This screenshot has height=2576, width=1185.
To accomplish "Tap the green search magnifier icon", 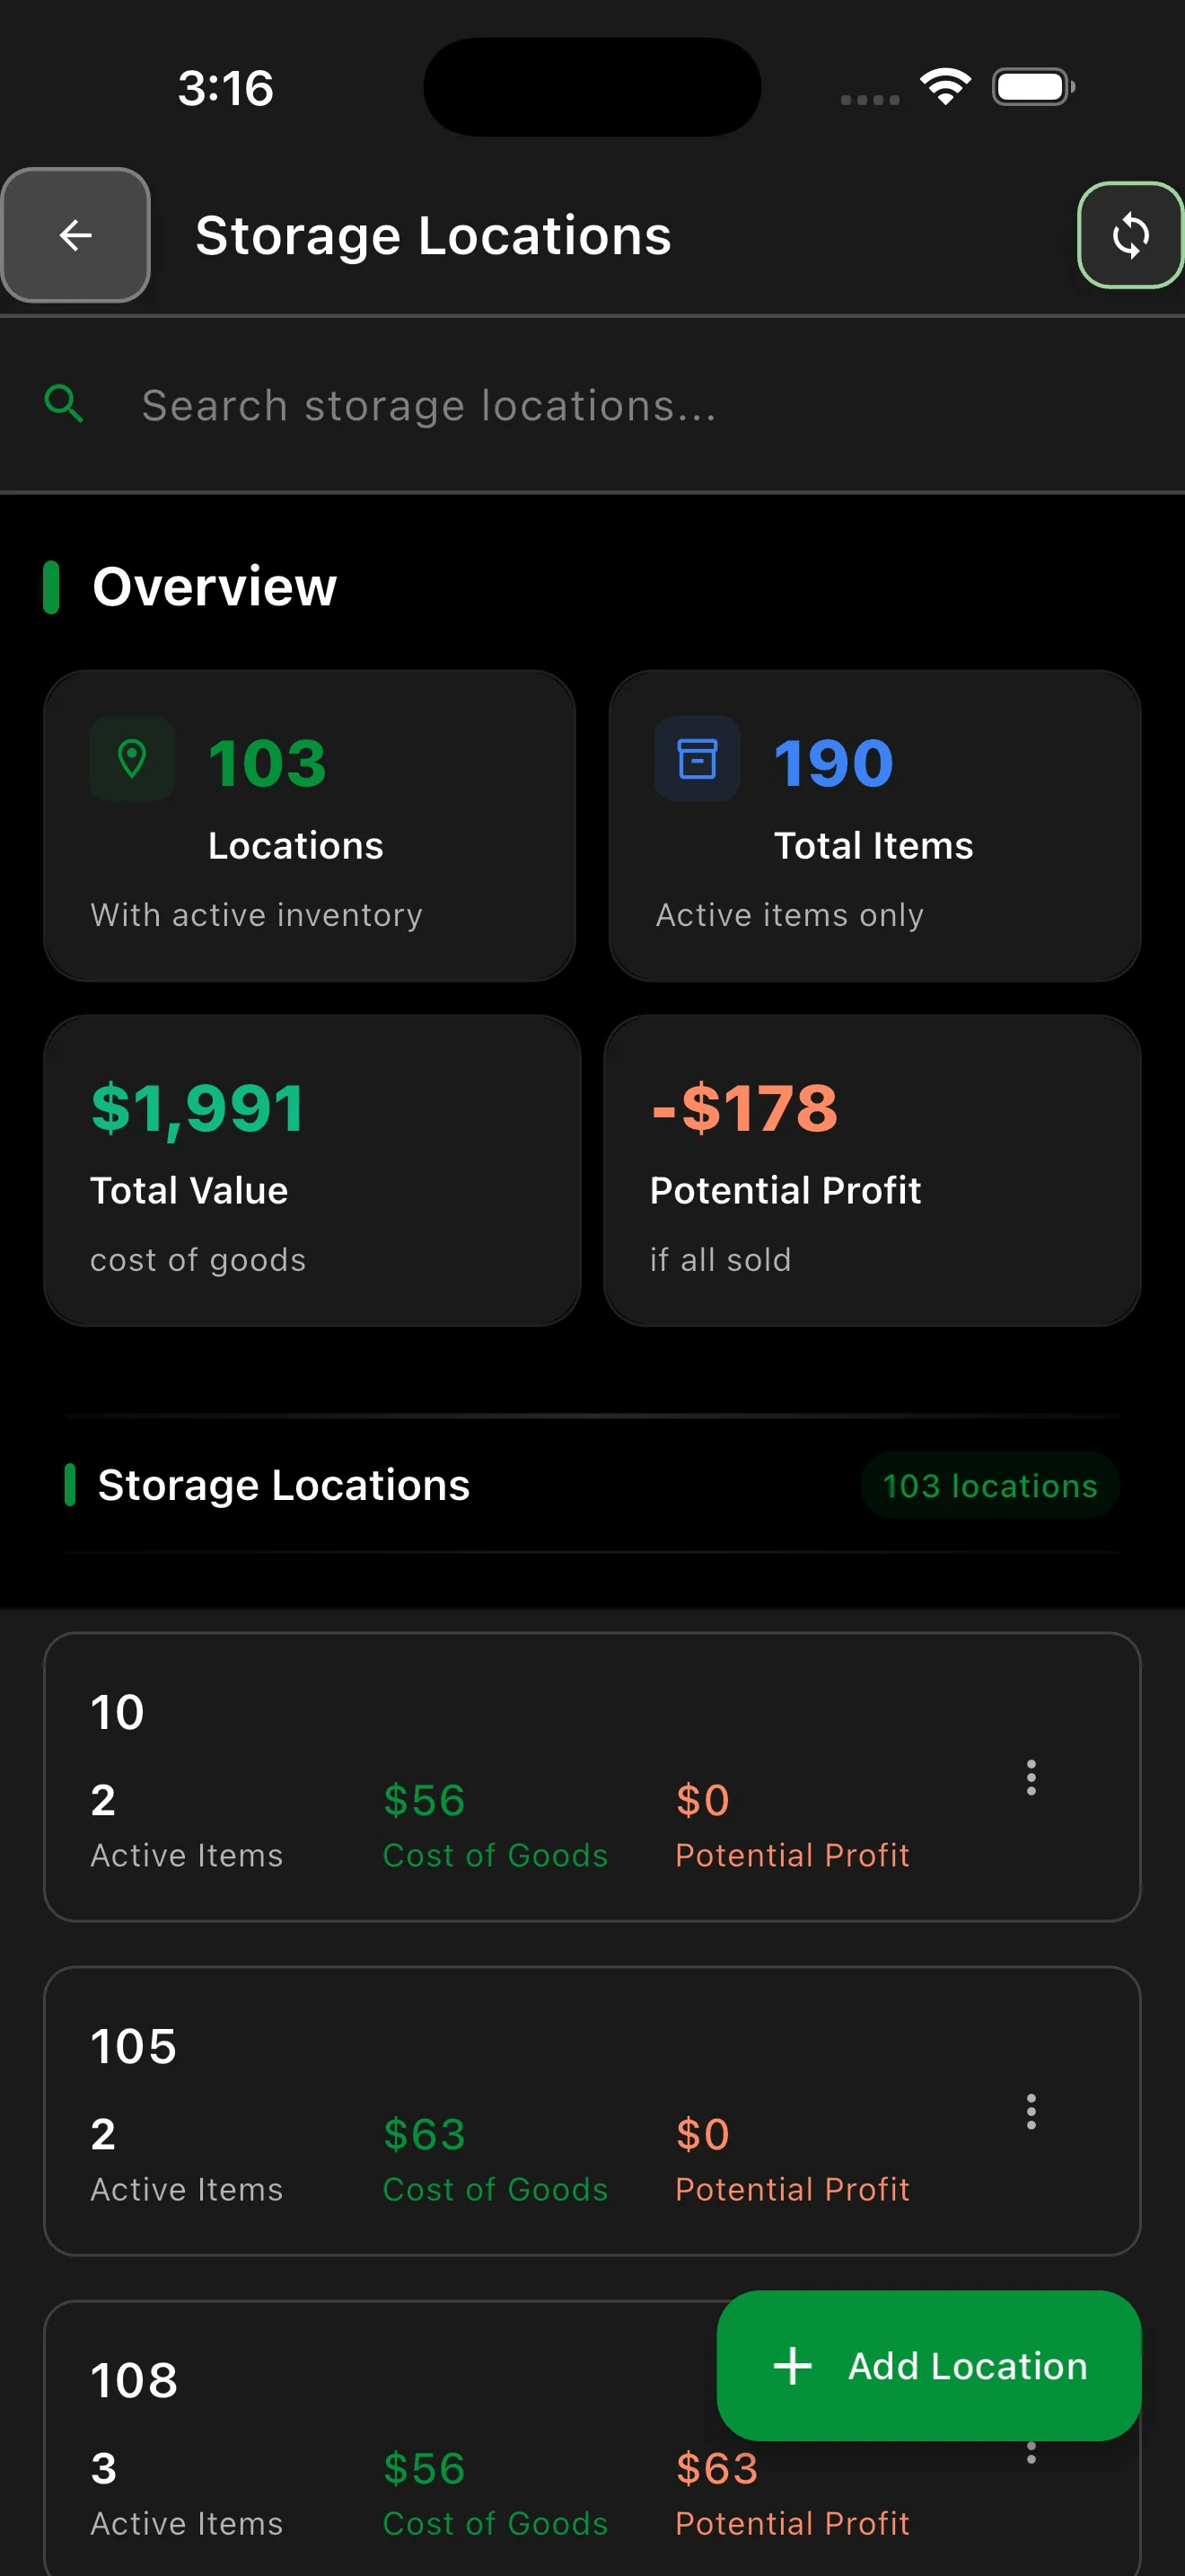I will (x=64, y=404).
